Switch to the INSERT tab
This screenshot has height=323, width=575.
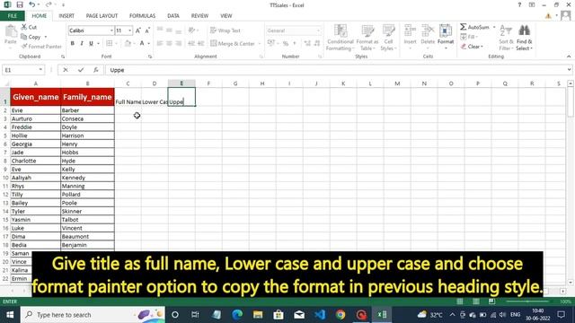click(66, 16)
